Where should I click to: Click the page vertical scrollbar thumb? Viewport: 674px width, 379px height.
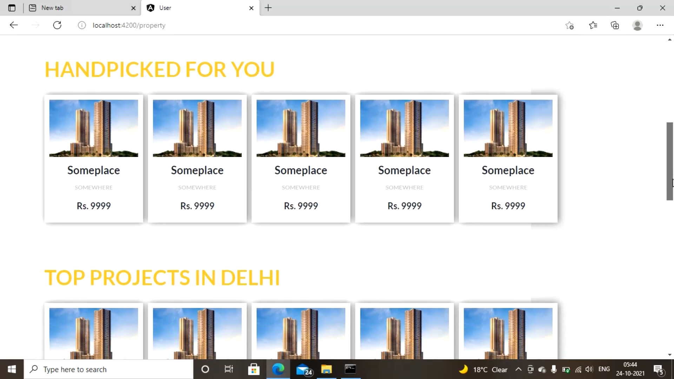[x=669, y=161]
